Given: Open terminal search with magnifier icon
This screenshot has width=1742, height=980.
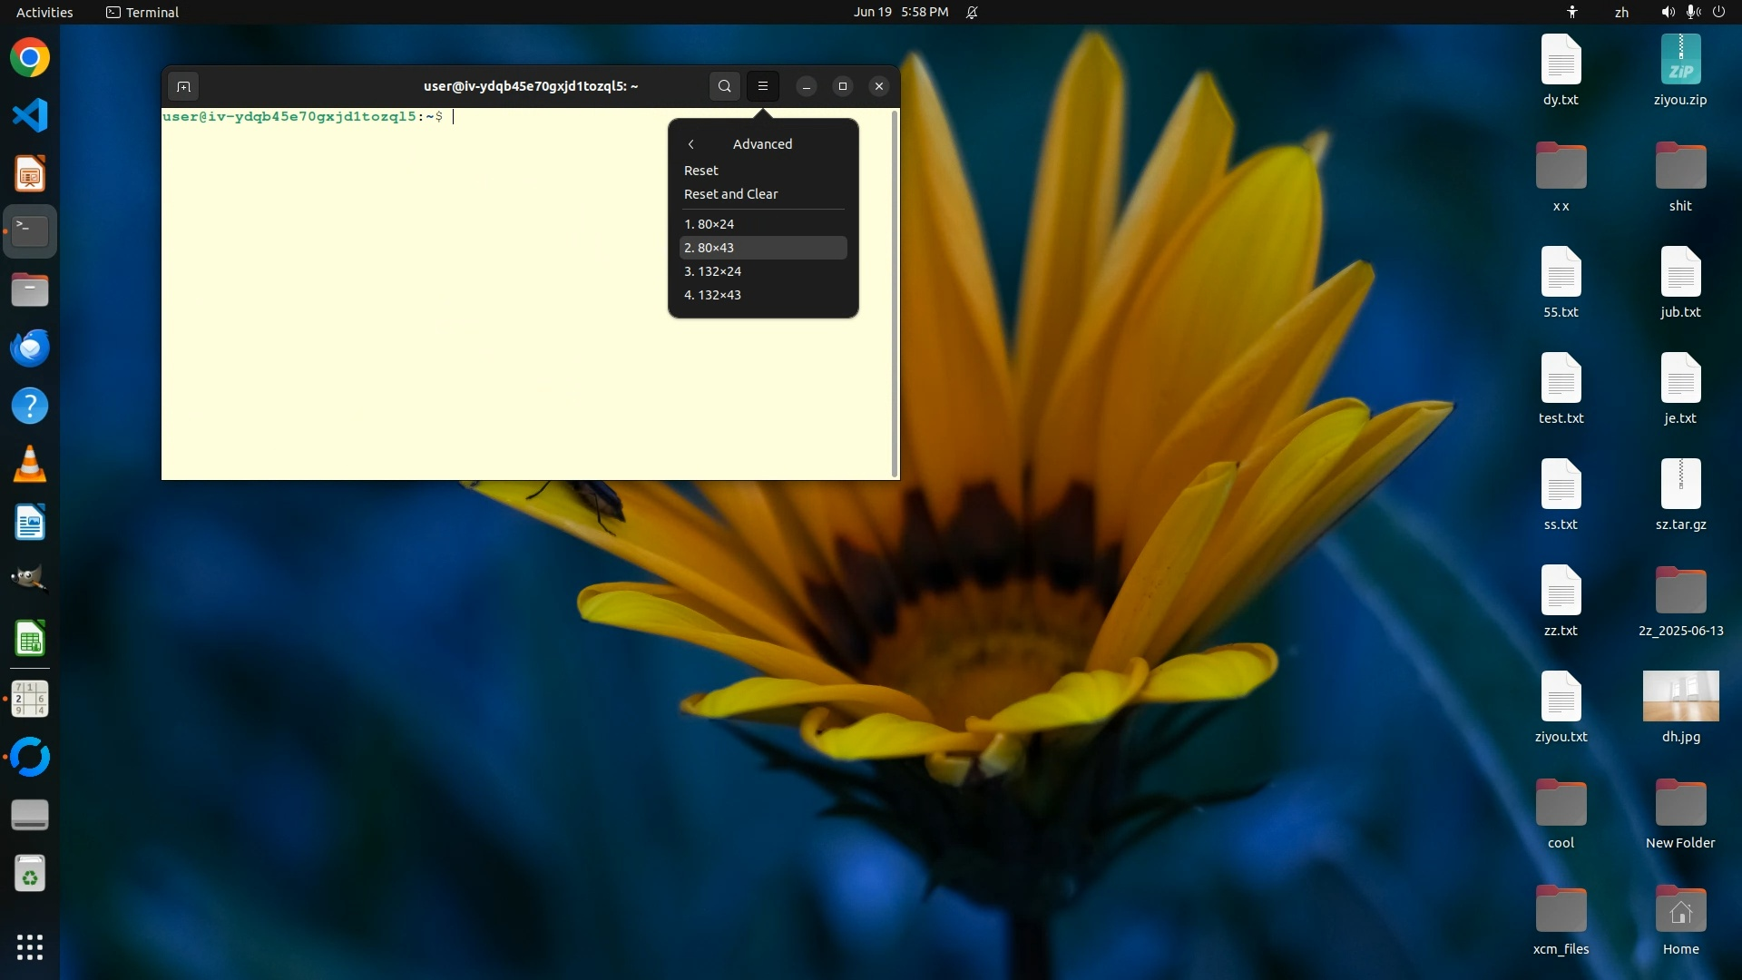Looking at the screenshot, I should 724,86.
